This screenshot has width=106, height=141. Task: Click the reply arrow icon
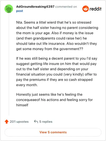coord(36,121)
